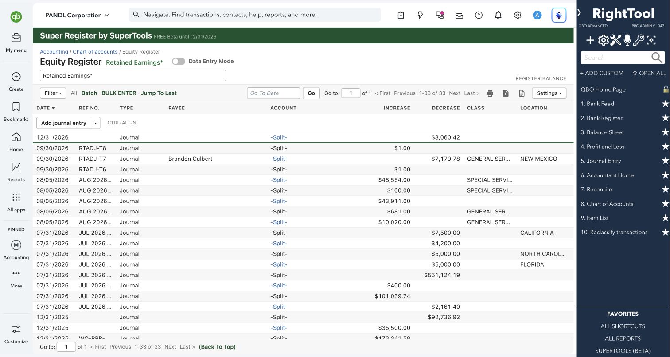Open the RightTool gear settings icon
Screen dimensions: 670x357
[x=603, y=41]
